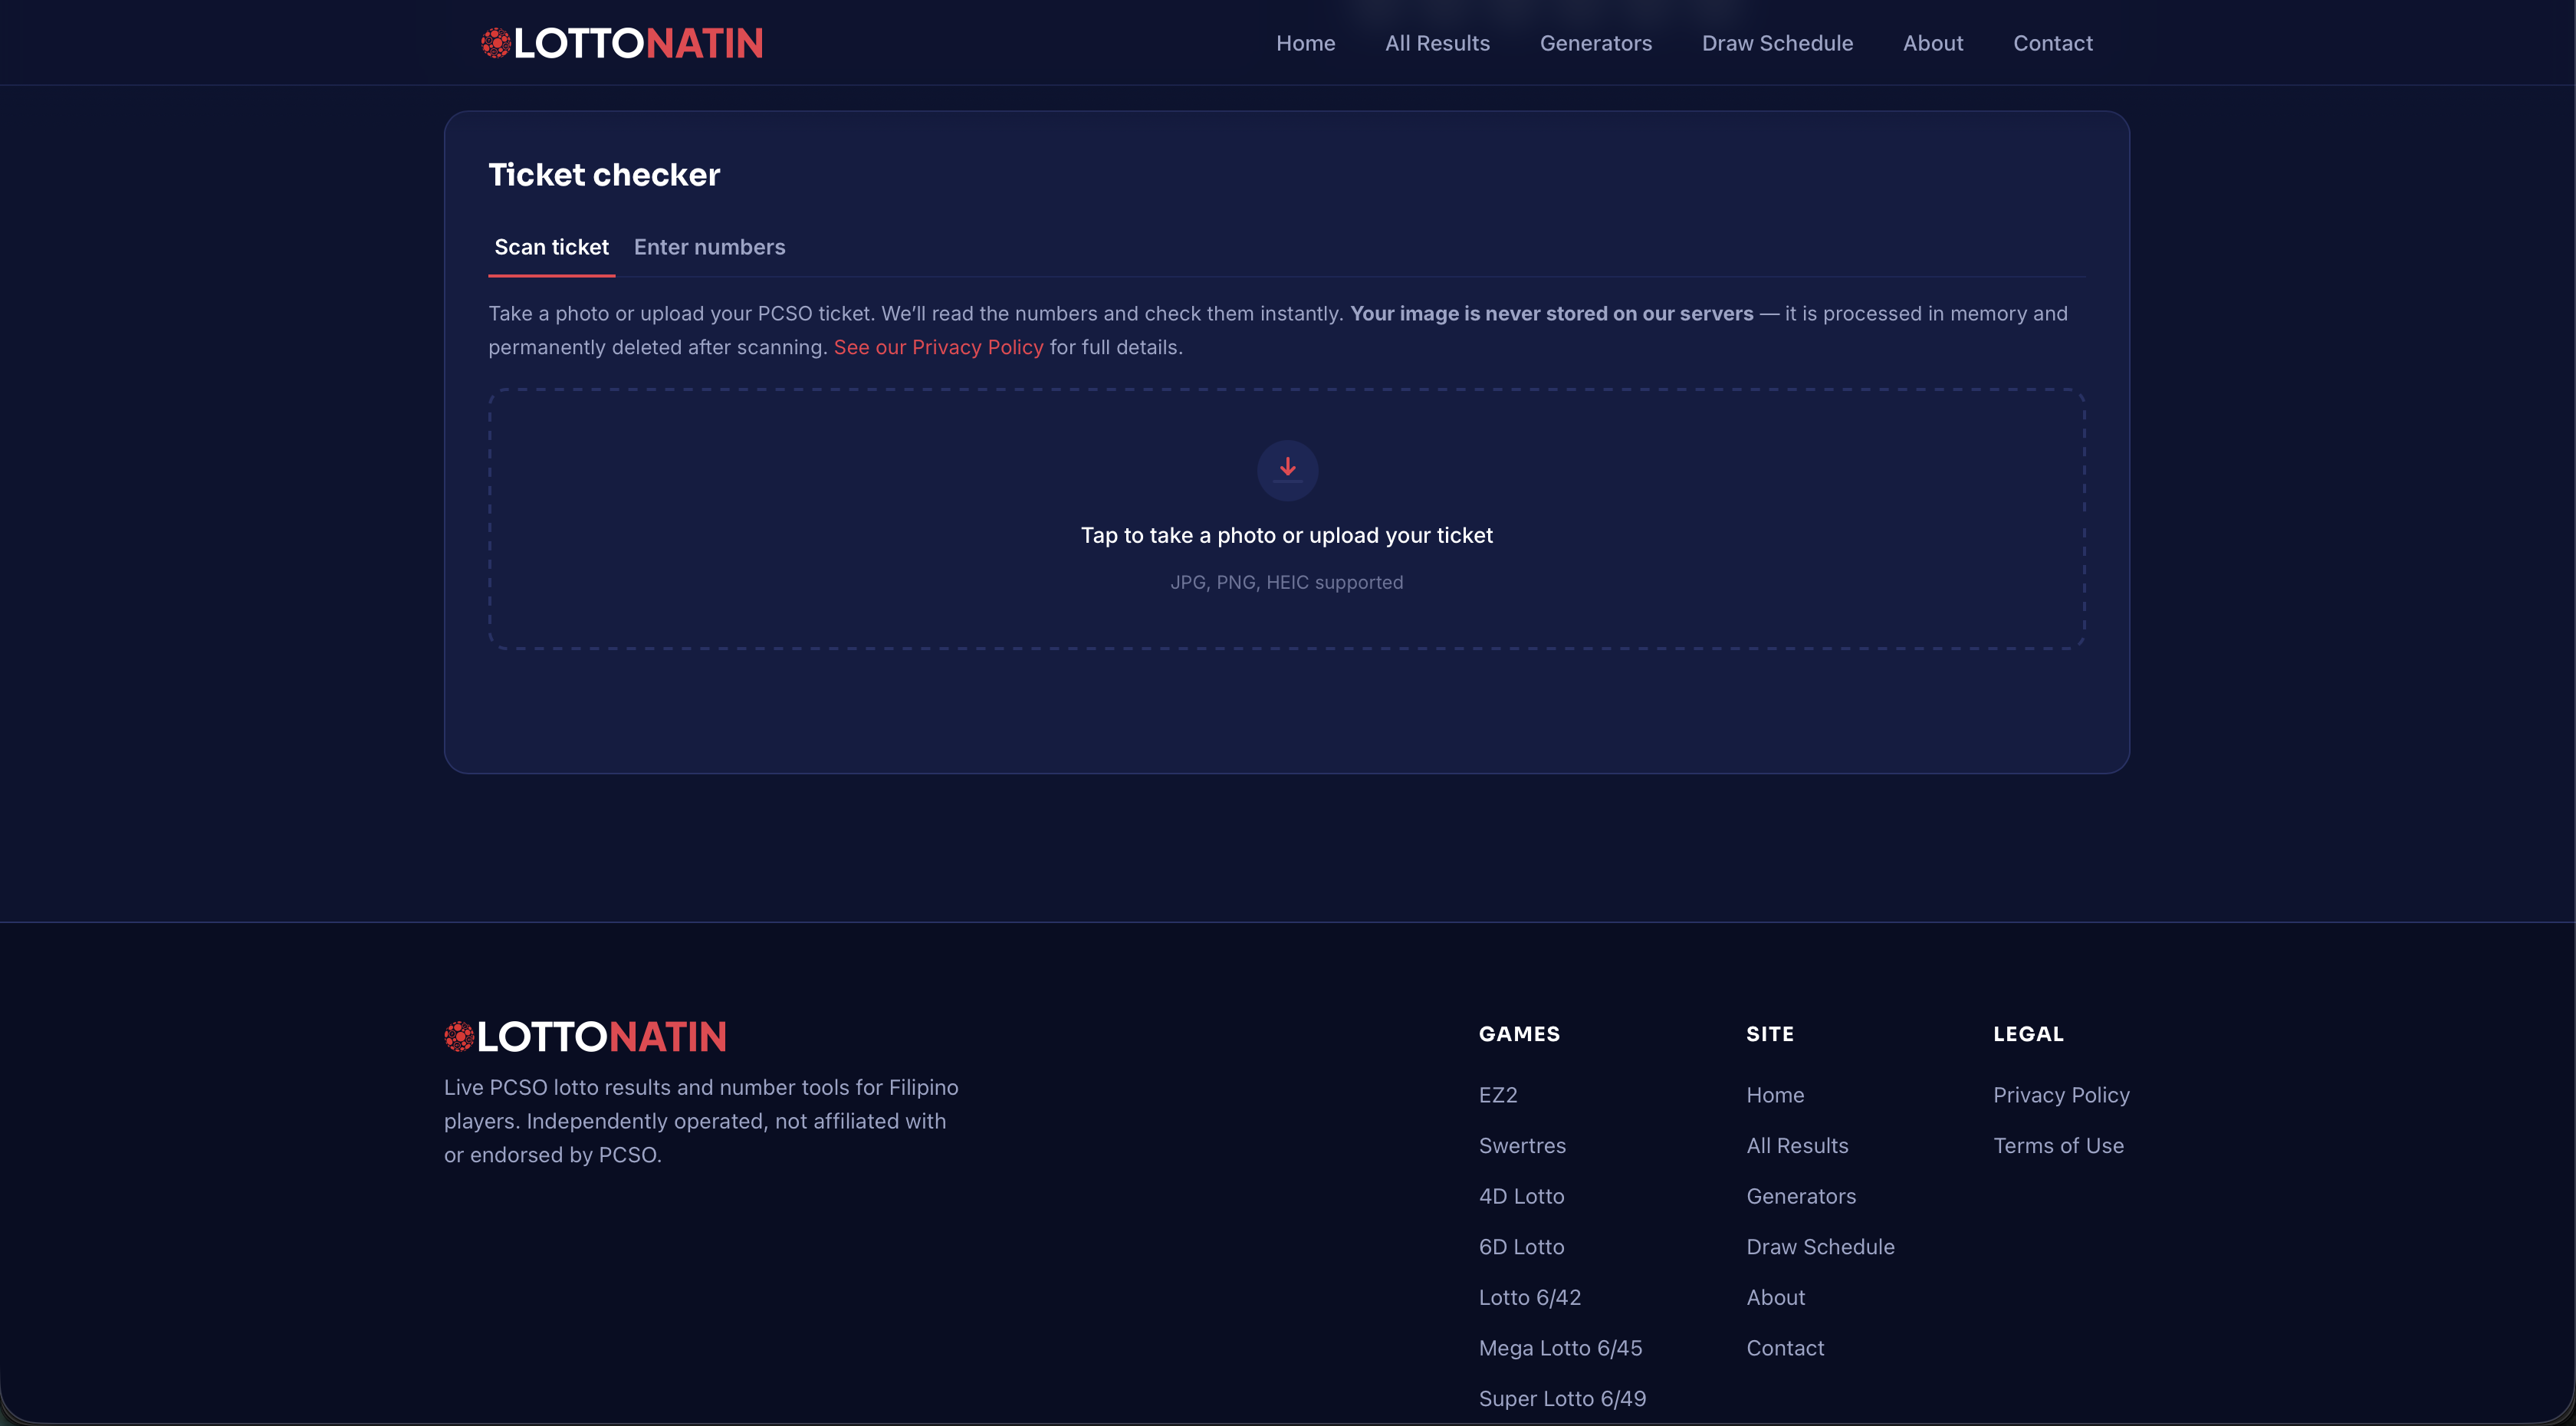Click the SITE footer column heading
The height and width of the screenshot is (1426, 2576).
1769,1034
